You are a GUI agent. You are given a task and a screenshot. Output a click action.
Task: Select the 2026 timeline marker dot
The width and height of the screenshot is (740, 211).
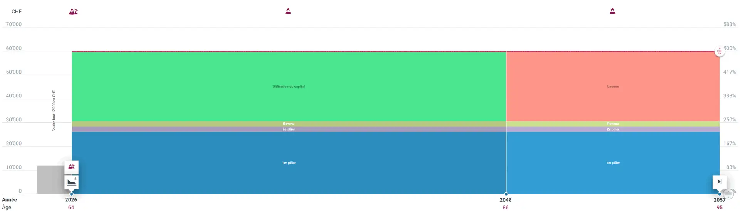click(72, 194)
